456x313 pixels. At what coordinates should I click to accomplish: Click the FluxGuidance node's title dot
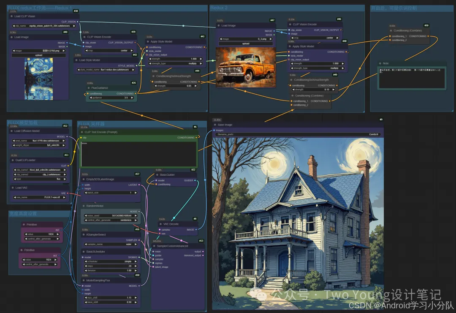[89, 88]
